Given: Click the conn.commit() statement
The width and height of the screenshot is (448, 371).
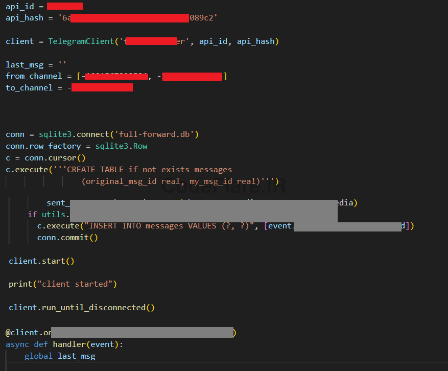Looking at the screenshot, I should pos(67,238).
